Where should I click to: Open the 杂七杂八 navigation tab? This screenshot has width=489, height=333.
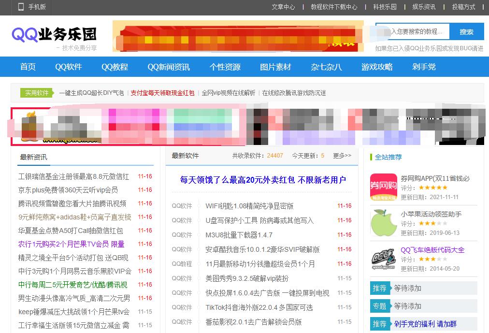326,67
